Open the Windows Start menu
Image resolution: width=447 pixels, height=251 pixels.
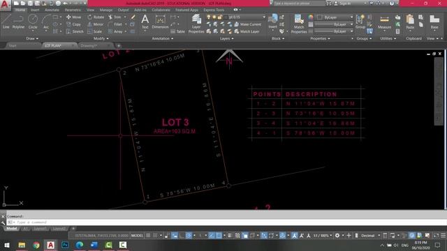(x=6, y=245)
